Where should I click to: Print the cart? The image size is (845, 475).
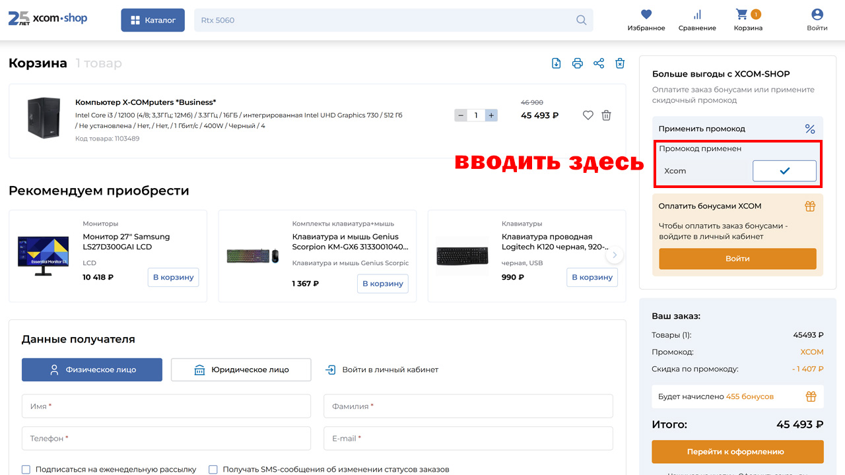(578, 63)
